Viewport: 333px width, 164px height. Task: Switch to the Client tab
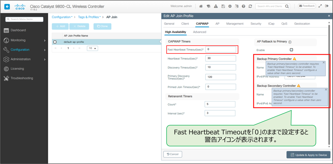[x=185, y=24]
